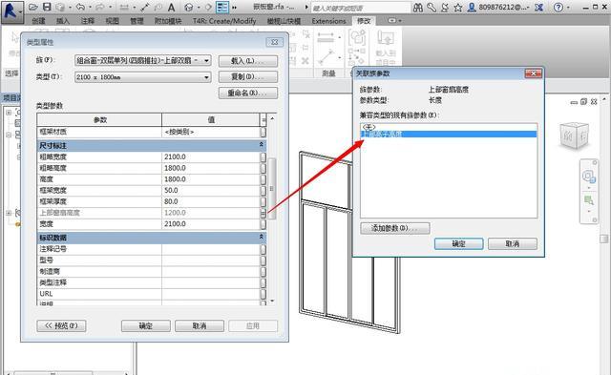Toggle the associate parameter button for 粗略宽度 row
This screenshot has width=611, height=375.
263,156
